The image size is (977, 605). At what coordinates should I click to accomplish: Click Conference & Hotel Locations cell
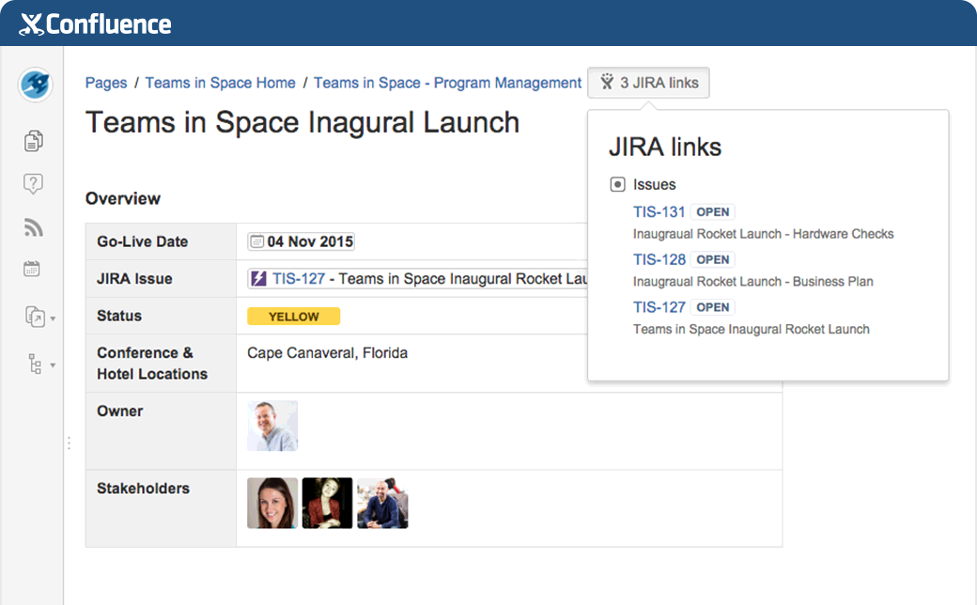click(x=161, y=364)
